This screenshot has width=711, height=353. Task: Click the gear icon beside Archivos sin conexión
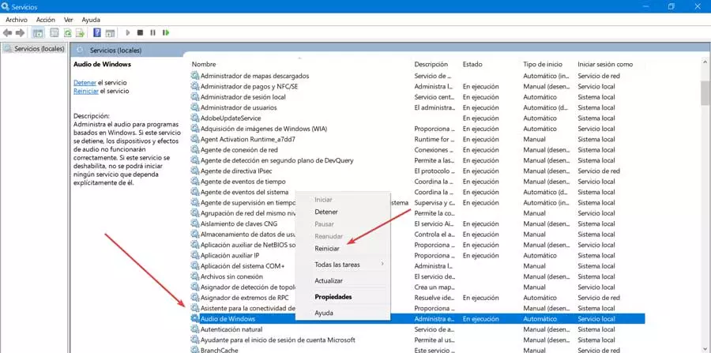(x=195, y=276)
